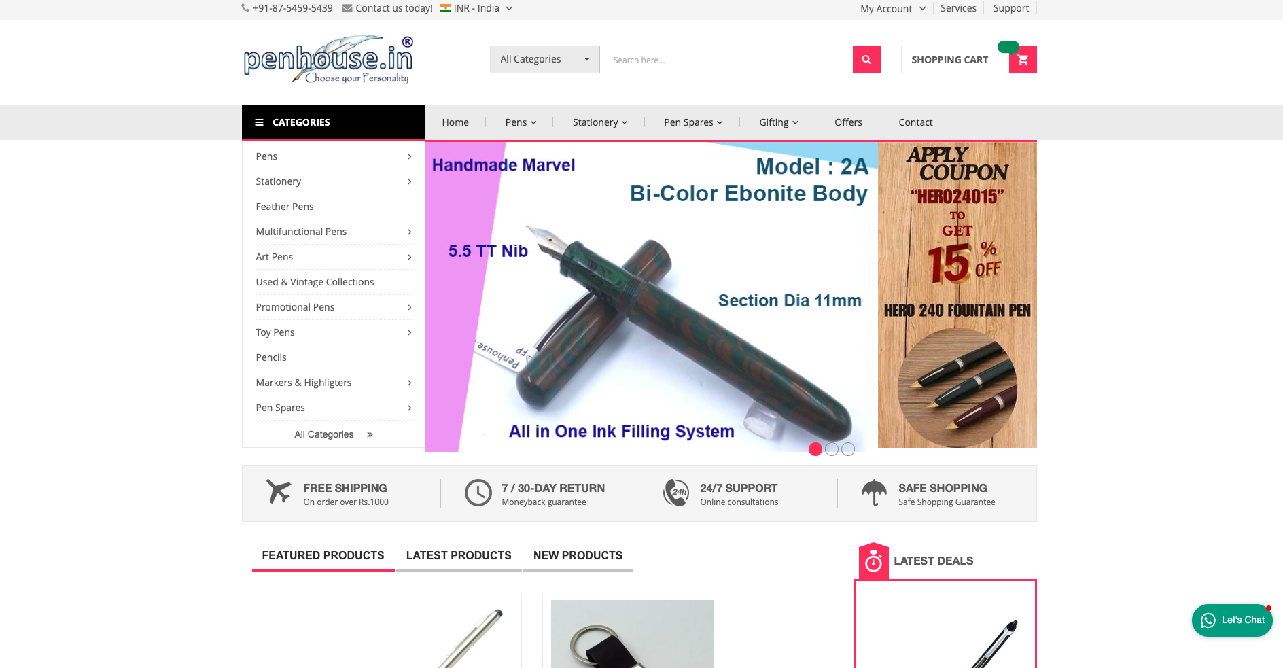This screenshot has height=668, width=1283.
Task: Select the first banner slide dot
Action: (x=815, y=449)
